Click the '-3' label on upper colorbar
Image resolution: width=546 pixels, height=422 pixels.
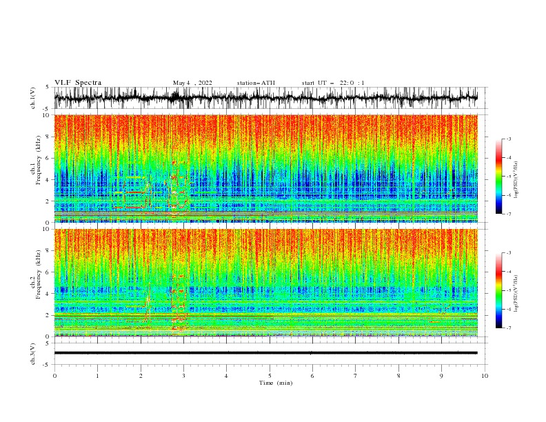[x=508, y=139]
